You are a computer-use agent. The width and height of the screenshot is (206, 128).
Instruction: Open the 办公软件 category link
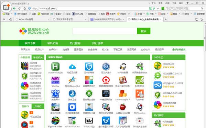[x=145, y=50]
